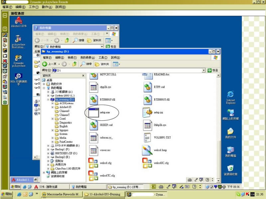Click the Up folder icon in hp_scanning window

[x=74, y=64]
